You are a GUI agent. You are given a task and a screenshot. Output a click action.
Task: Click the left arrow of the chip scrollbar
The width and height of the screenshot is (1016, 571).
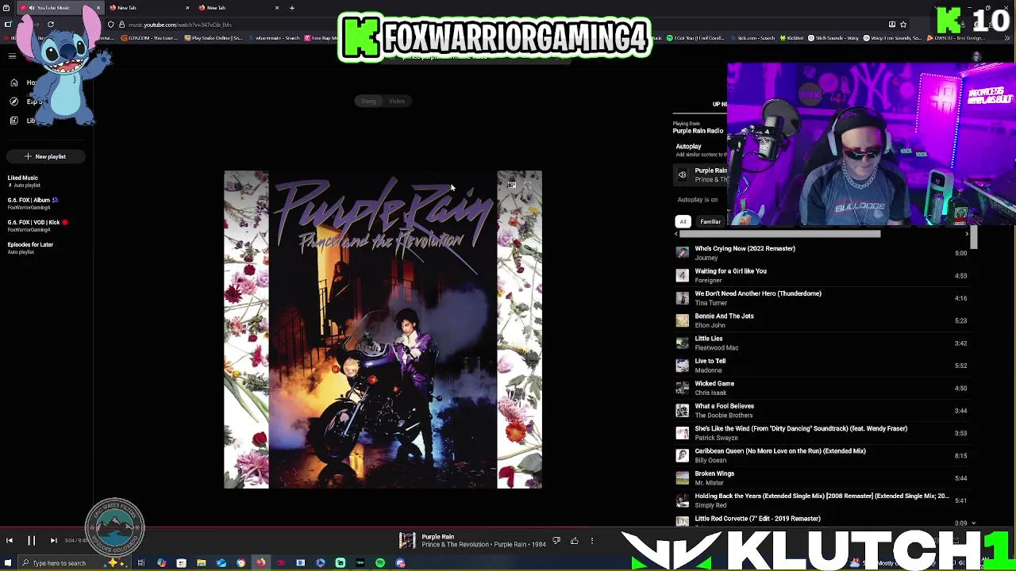click(676, 234)
